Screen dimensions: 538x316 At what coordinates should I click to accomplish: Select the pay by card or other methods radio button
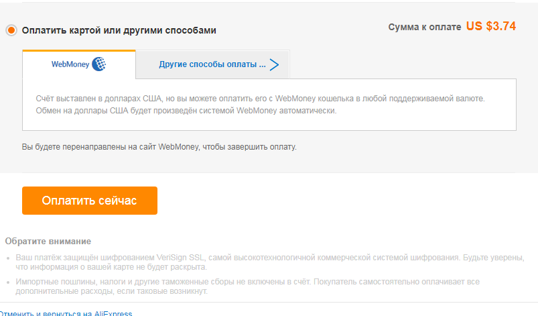11,30
